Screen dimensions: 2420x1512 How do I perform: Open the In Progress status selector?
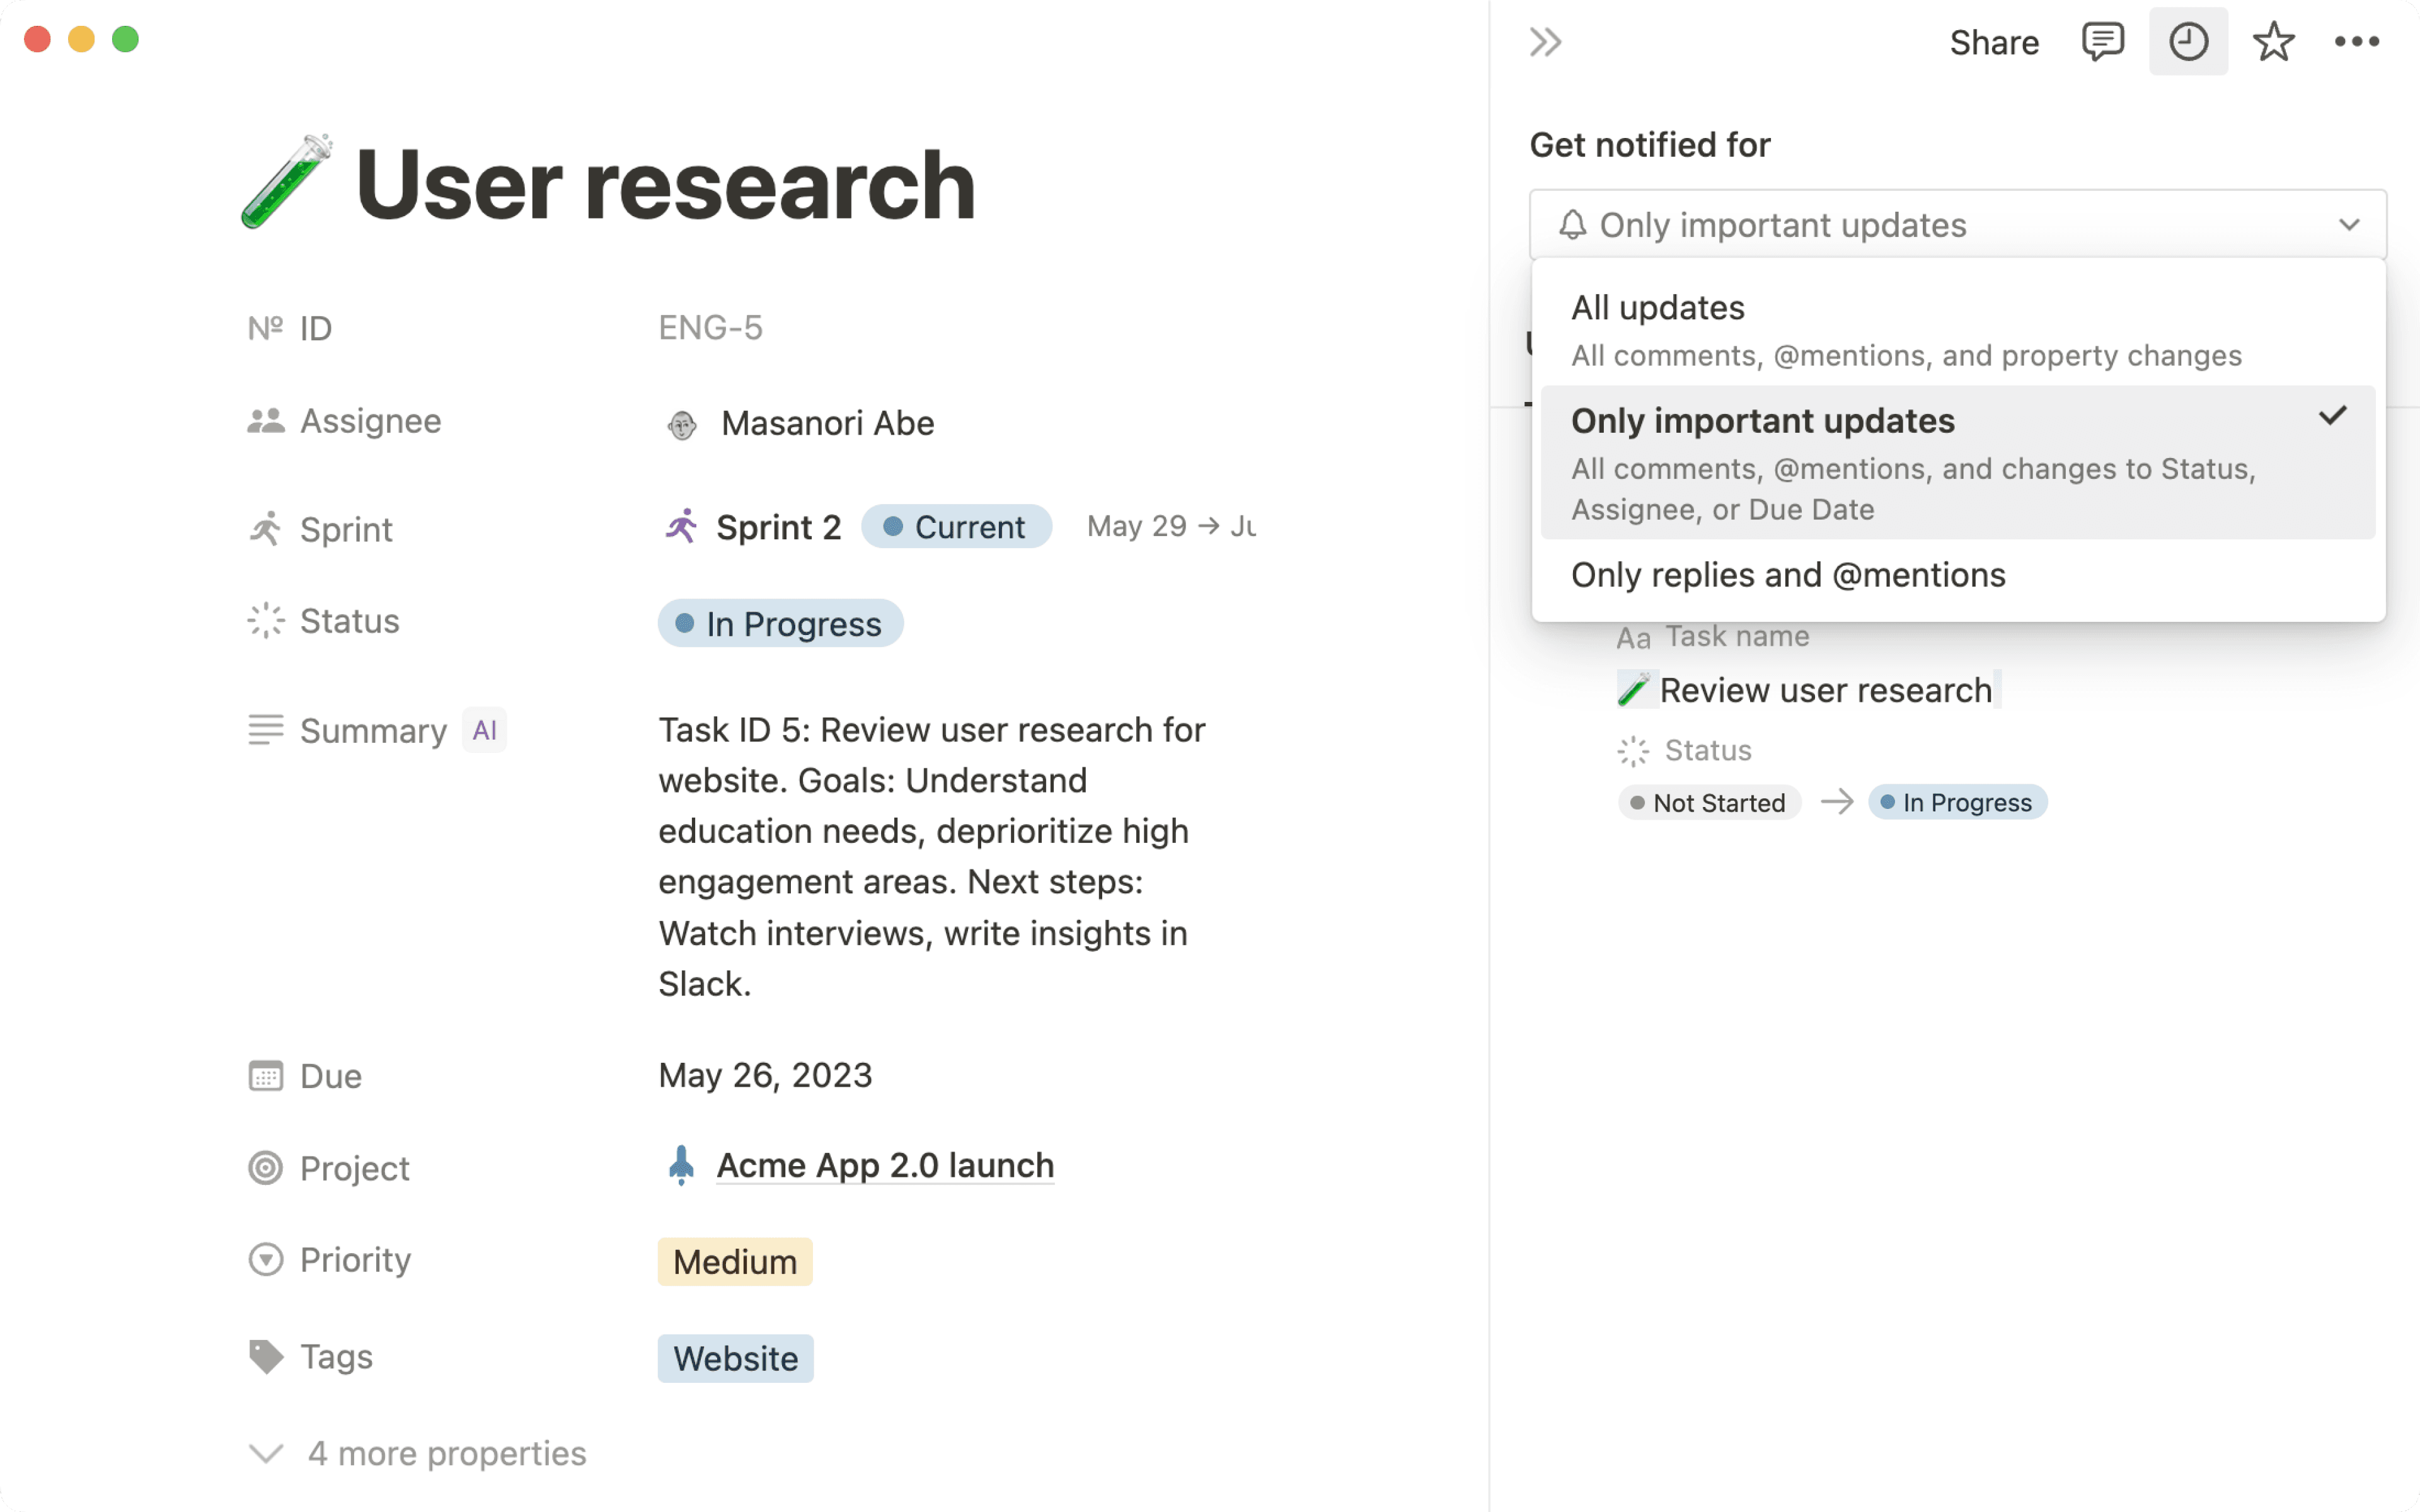780,624
